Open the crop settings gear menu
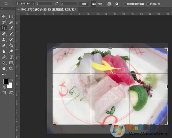 tap(117, 4)
